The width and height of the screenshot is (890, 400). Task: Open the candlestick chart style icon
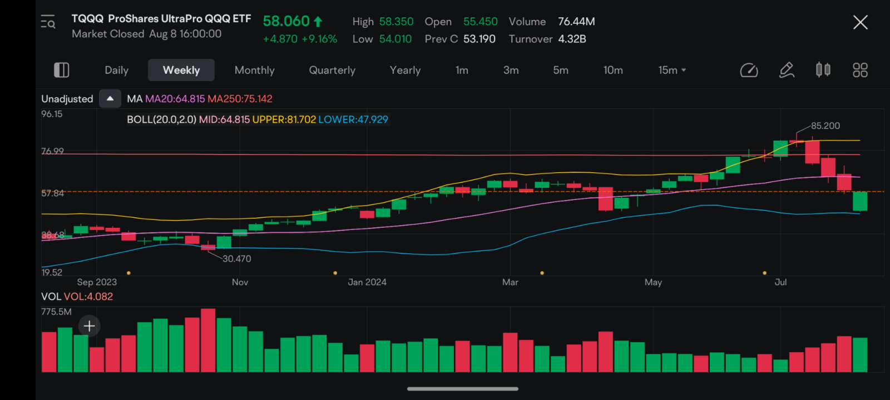[823, 70]
